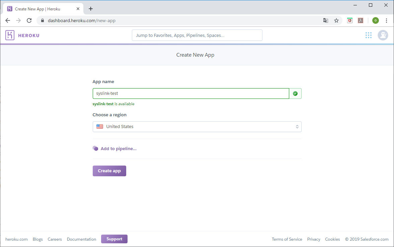This screenshot has width=394, height=247.
Task: Click the App name input field
Action: [191, 94]
